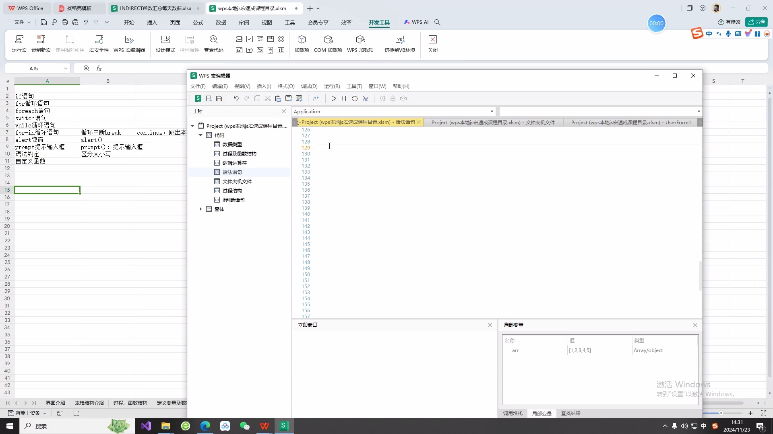Open the 调试(D) menu
This screenshot has width=773, height=434.
309,86
